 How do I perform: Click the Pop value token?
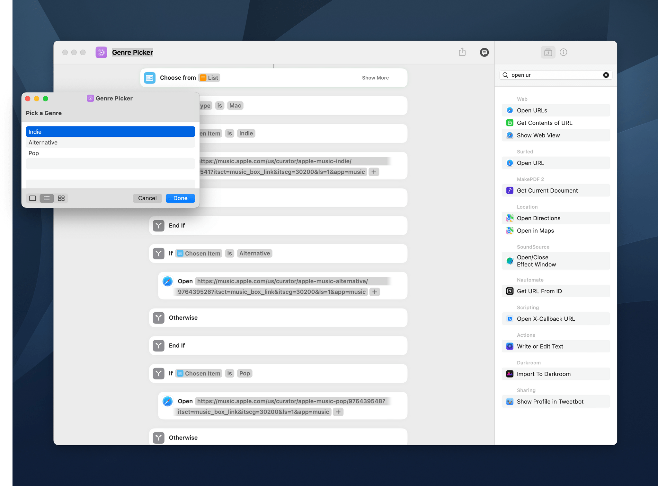coord(245,374)
